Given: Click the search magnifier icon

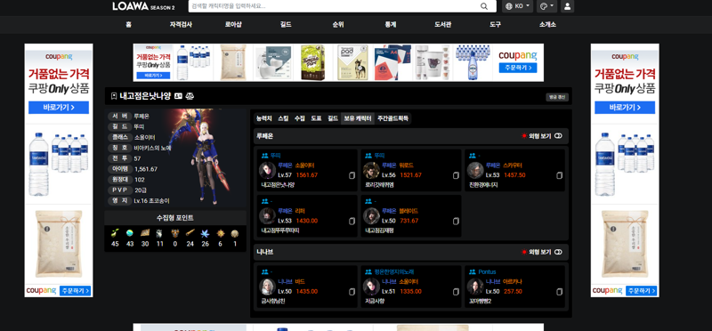Looking at the screenshot, I should pyautogui.click(x=484, y=6).
